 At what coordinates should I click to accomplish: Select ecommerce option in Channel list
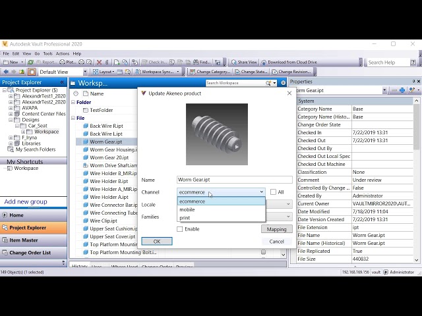click(x=222, y=201)
